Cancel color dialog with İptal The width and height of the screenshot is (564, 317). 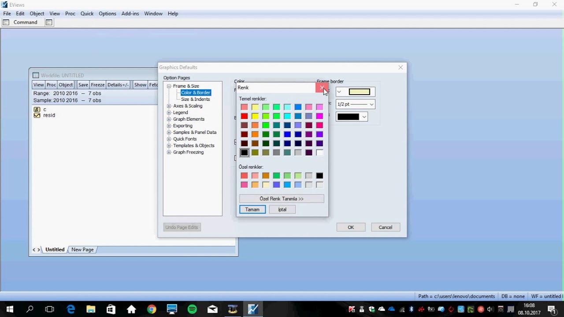[x=282, y=210]
